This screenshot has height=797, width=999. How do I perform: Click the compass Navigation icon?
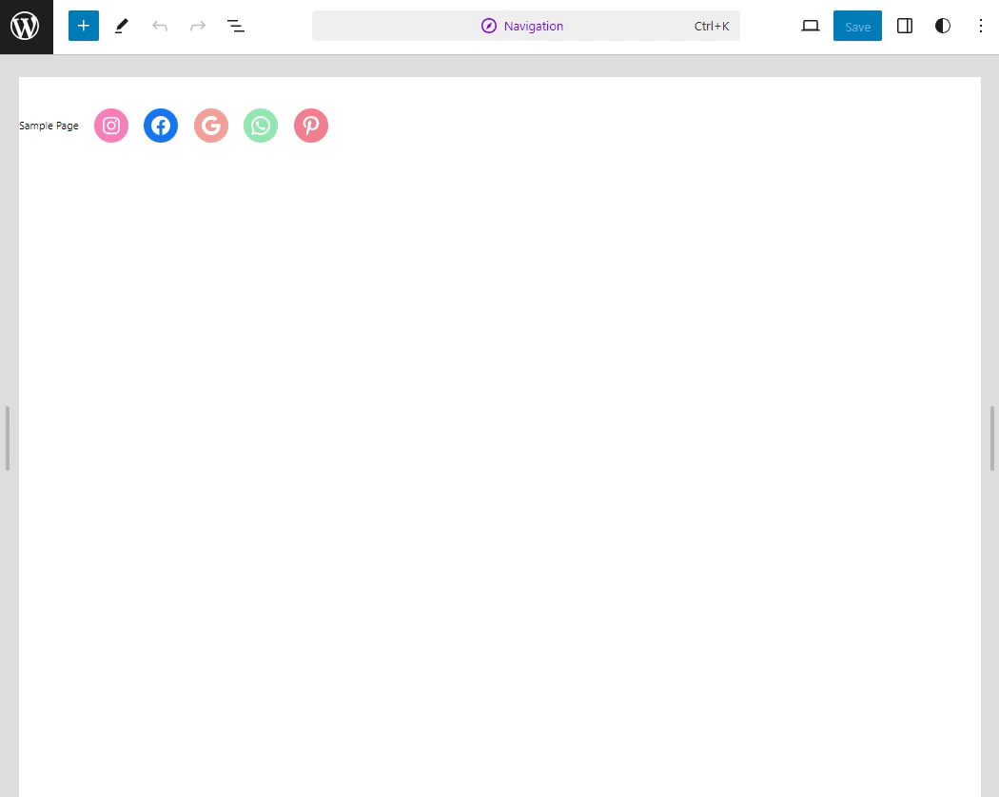click(489, 26)
